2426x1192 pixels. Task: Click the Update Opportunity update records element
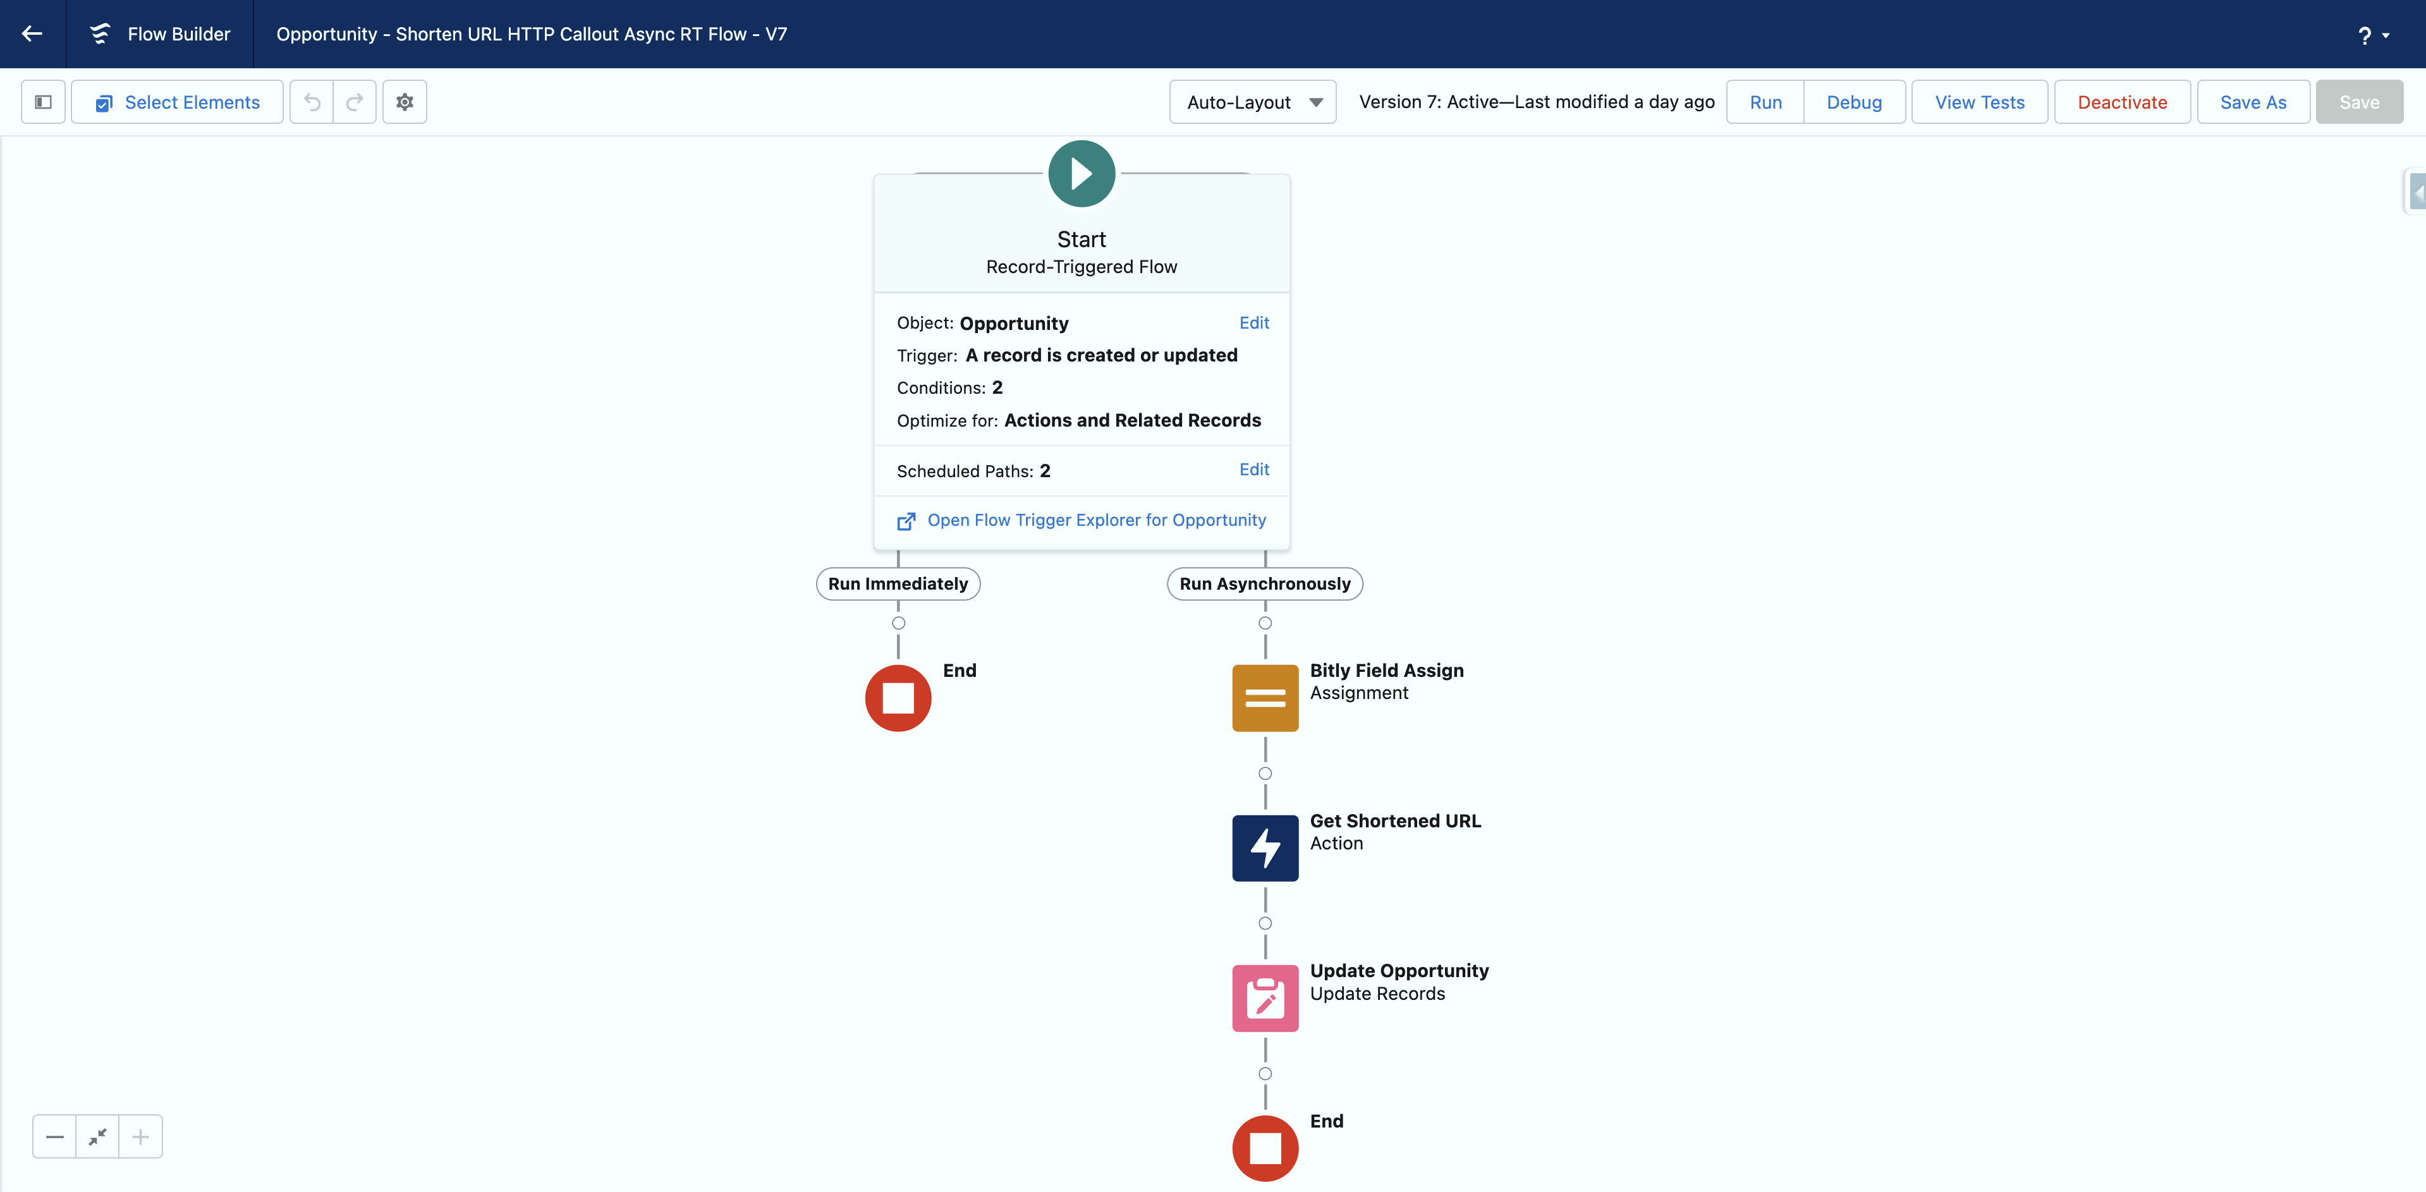pyautogui.click(x=1264, y=998)
